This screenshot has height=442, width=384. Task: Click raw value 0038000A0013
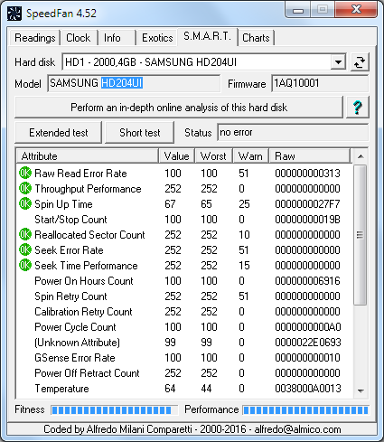[x=308, y=389]
